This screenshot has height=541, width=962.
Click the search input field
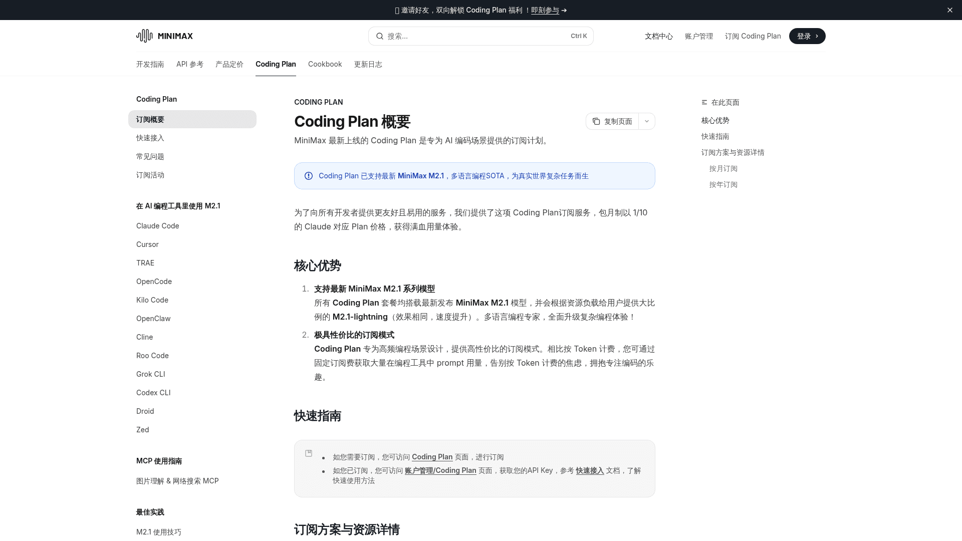coord(476,36)
